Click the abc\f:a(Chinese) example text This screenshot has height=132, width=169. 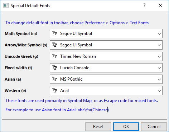click(x=93, y=110)
